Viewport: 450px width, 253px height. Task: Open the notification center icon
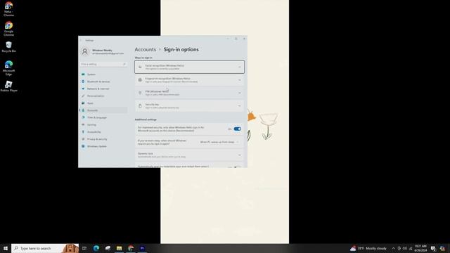[433, 248]
